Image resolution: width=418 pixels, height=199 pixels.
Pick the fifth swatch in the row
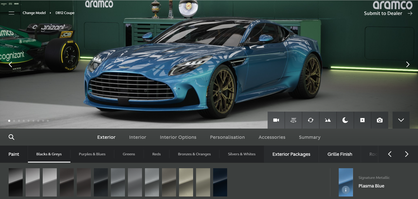84,182
